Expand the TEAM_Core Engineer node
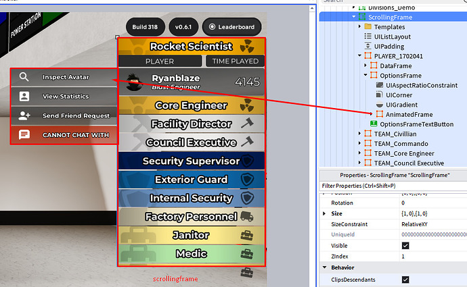467x287 pixels. pyautogui.click(x=359, y=153)
